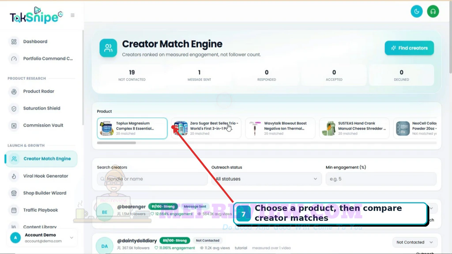The height and width of the screenshot is (254, 452).
Task: Select the Wavytalk Blowout Boost product card
Action: click(280, 128)
